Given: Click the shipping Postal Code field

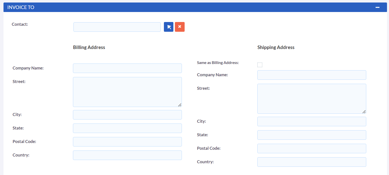Looking at the screenshot, I should [x=312, y=148].
